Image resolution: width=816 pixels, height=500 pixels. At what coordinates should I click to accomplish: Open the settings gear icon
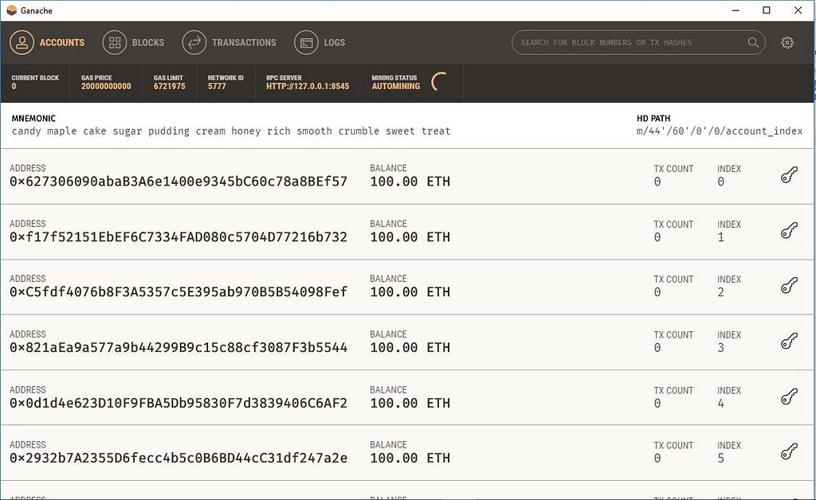tap(787, 43)
